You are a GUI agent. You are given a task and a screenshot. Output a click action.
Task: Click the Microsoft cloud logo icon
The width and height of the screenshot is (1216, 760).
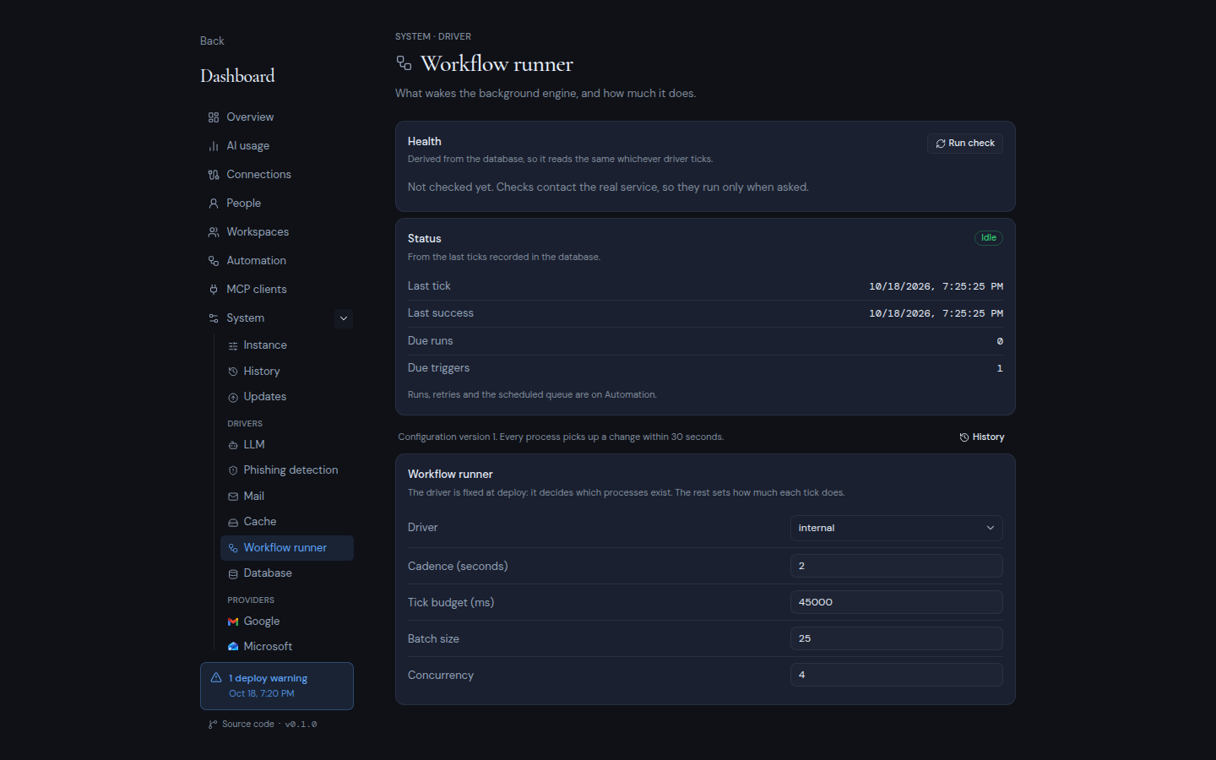[x=233, y=647]
